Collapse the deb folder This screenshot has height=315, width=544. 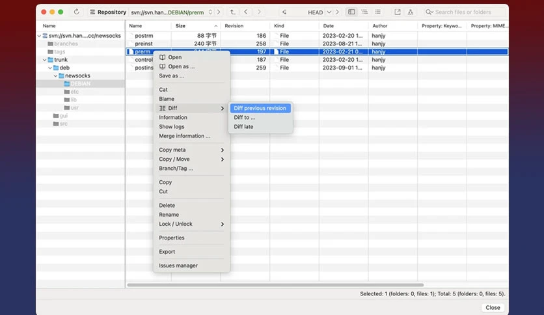click(x=50, y=68)
